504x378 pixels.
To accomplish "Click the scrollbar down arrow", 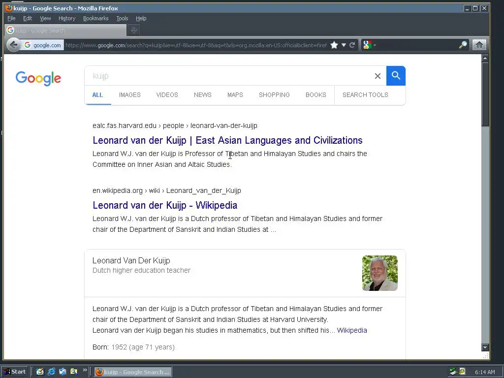I will [485, 347].
